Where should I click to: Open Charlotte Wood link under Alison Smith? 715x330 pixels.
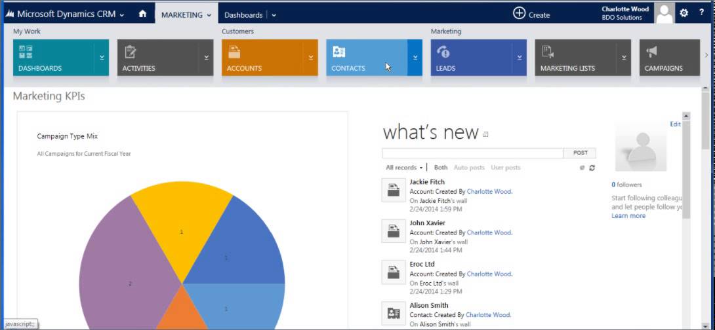tap(488, 315)
